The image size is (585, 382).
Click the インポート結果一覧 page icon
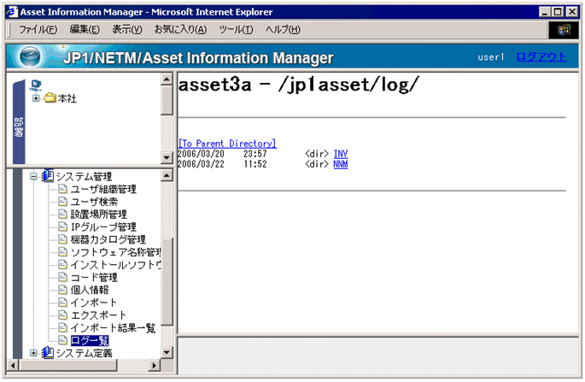[63, 327]
